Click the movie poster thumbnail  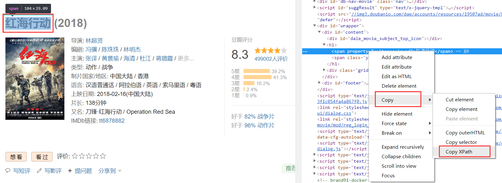pos(35,78)
